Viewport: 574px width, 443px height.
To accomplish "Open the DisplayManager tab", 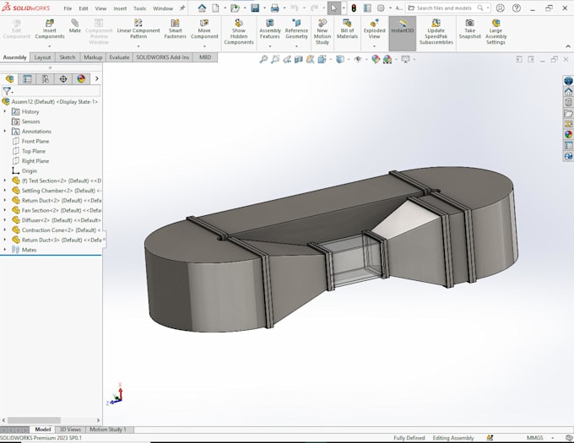I will tap(81, 78).
